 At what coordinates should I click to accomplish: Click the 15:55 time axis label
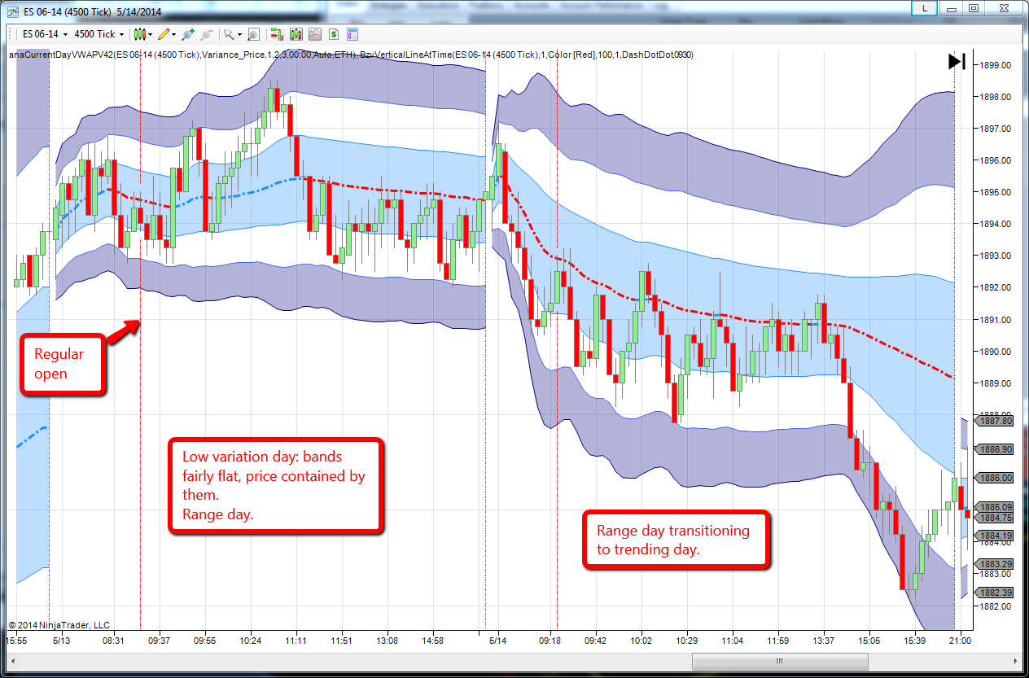click(x=16, y=641)
